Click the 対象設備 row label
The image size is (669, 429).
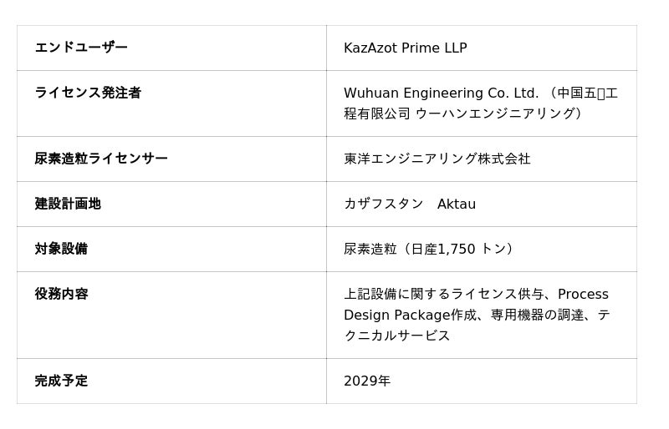(x=61, y=249)
